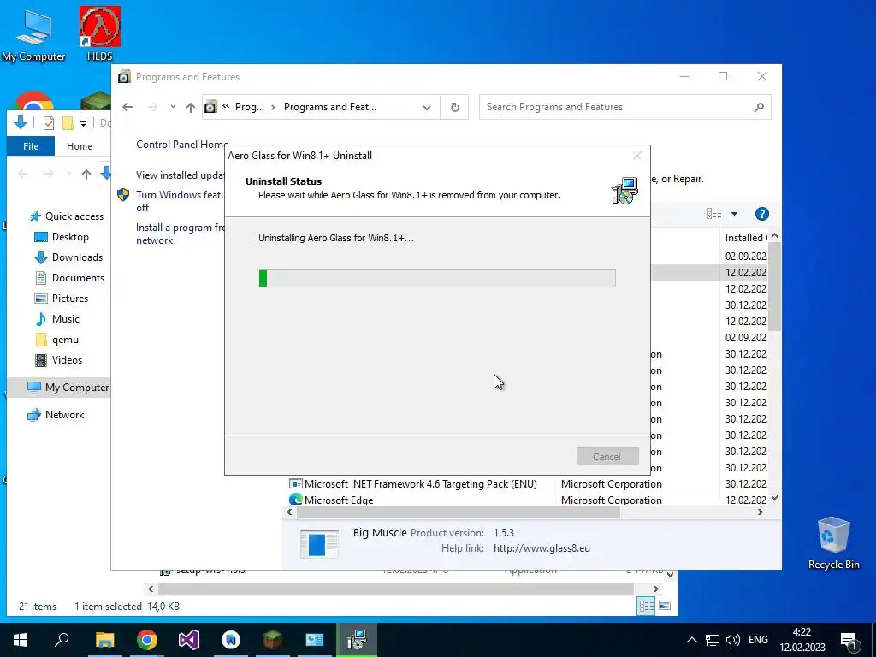Open the taskbar clock showing 4:22
Viewport: 876px width, 657px height.
pyautogui.click(x=802, y=640)
